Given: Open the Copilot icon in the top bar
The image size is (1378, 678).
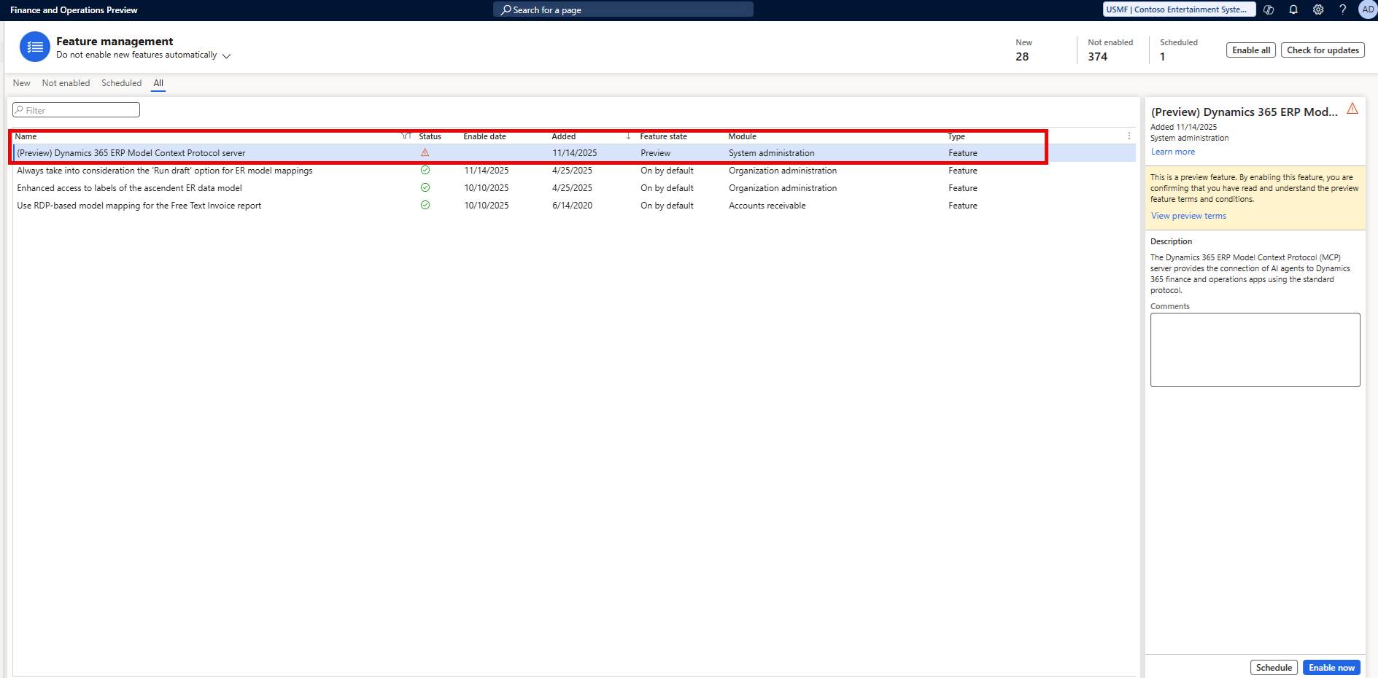Looking at the screenshot, I should [1269, 9].
